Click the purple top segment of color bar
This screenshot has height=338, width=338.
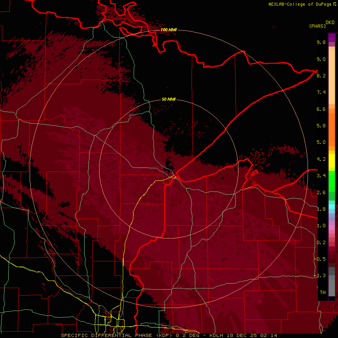coord(332,38)
